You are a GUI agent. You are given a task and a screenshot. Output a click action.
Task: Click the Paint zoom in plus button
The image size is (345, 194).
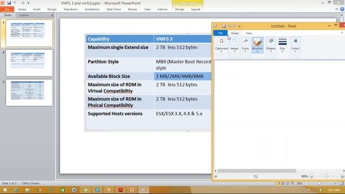tap(342, 176)
